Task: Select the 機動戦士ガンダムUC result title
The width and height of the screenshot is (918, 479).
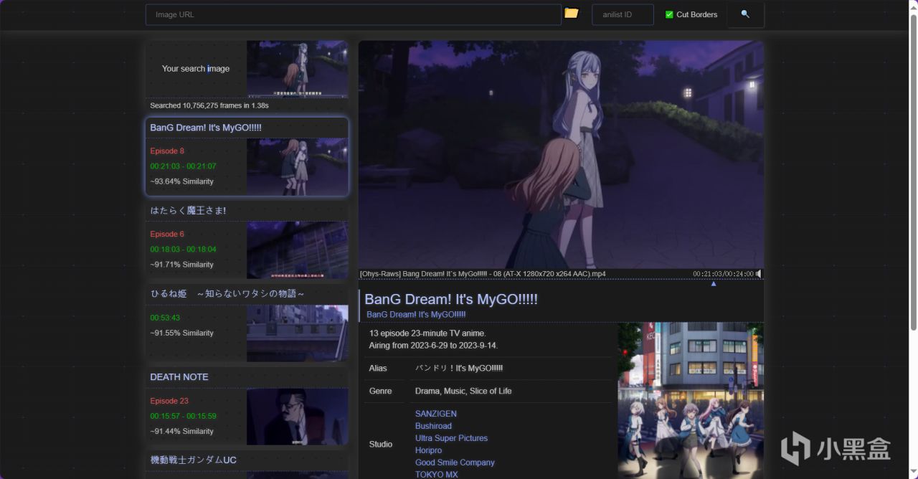Action: click(193, 460)
